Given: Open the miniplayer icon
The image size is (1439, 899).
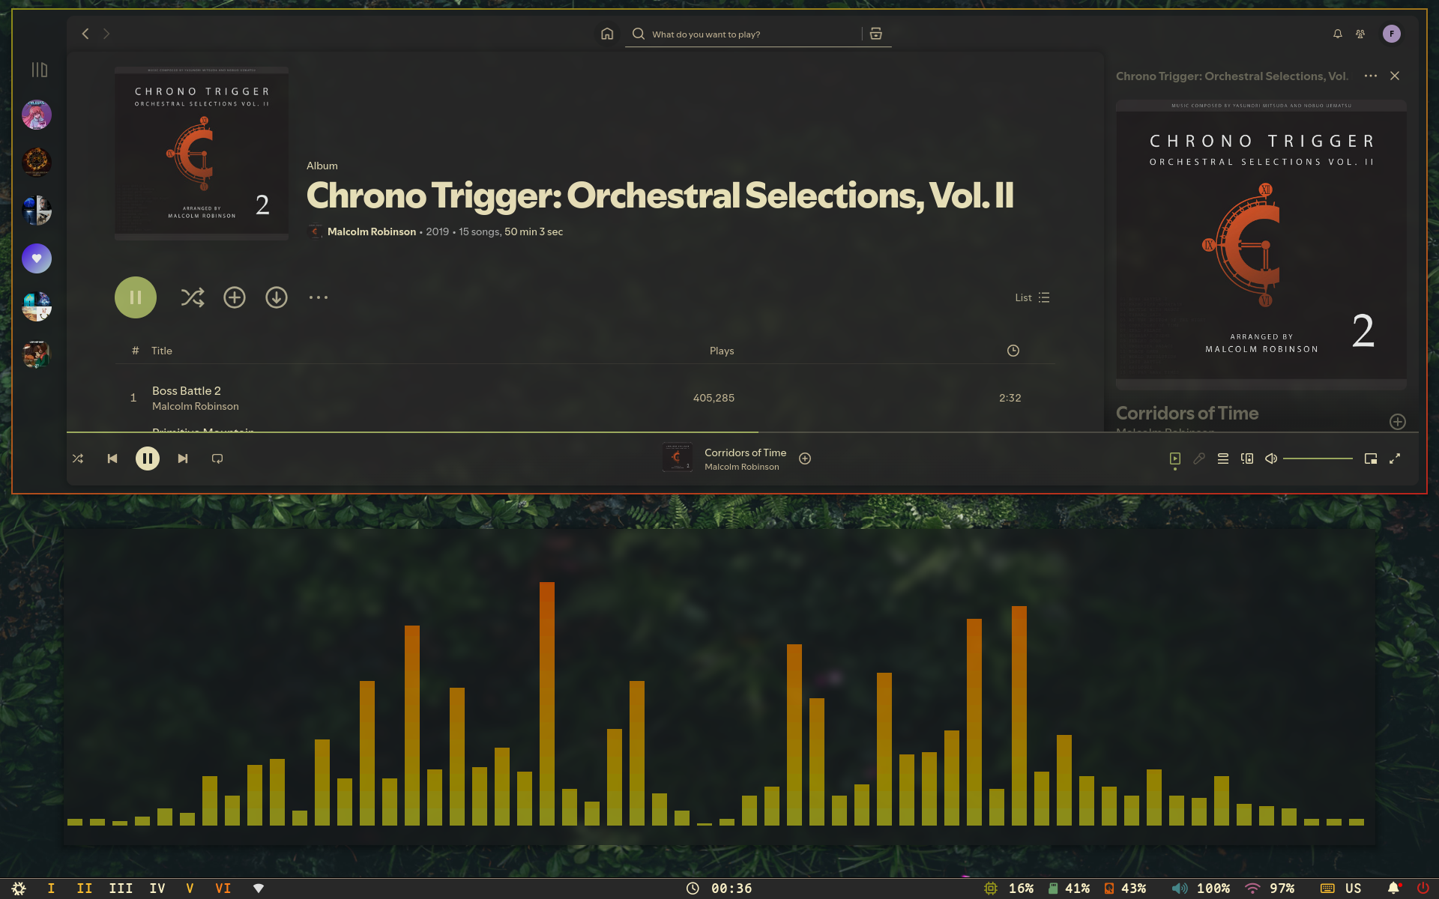Looking at the screenshot, I should (x=1371, y=458).
